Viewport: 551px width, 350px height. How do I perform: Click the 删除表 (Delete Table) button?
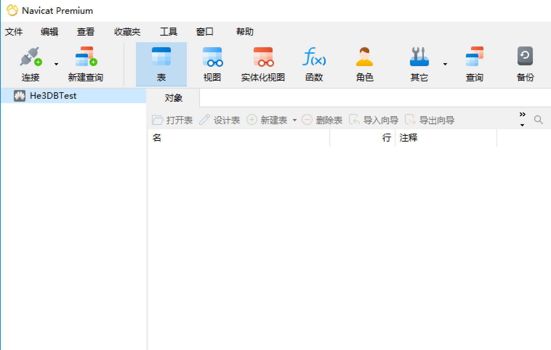(322, 120)
